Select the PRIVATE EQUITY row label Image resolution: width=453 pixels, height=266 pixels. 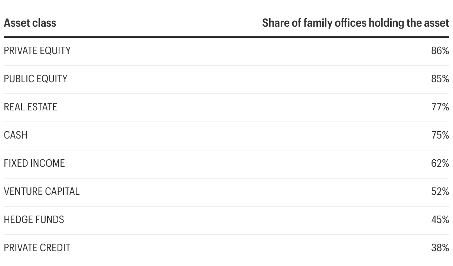[x=37, y=51]
